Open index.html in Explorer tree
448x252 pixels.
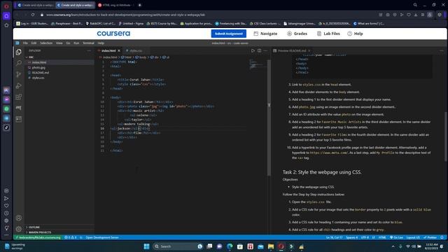click(39, 62)
